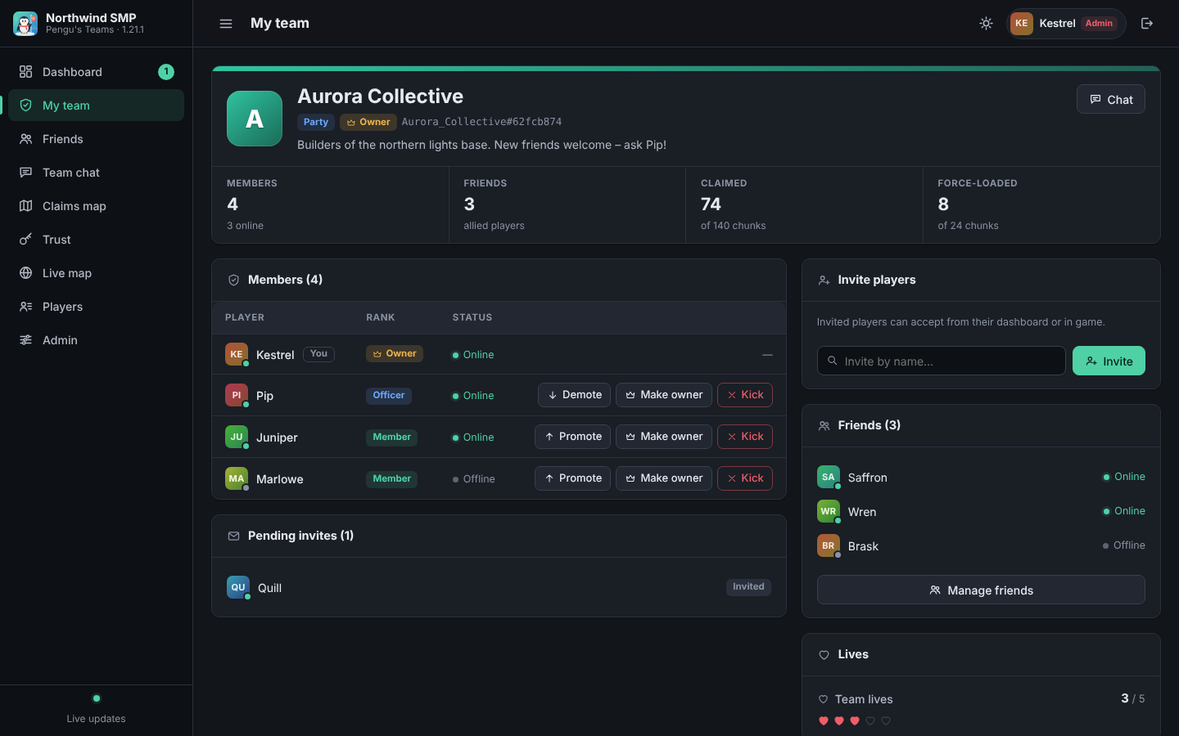The height and width of the screenshot is (736, 1179).
Task: Click Wren's WR avatar in friends
Action: 829,511
